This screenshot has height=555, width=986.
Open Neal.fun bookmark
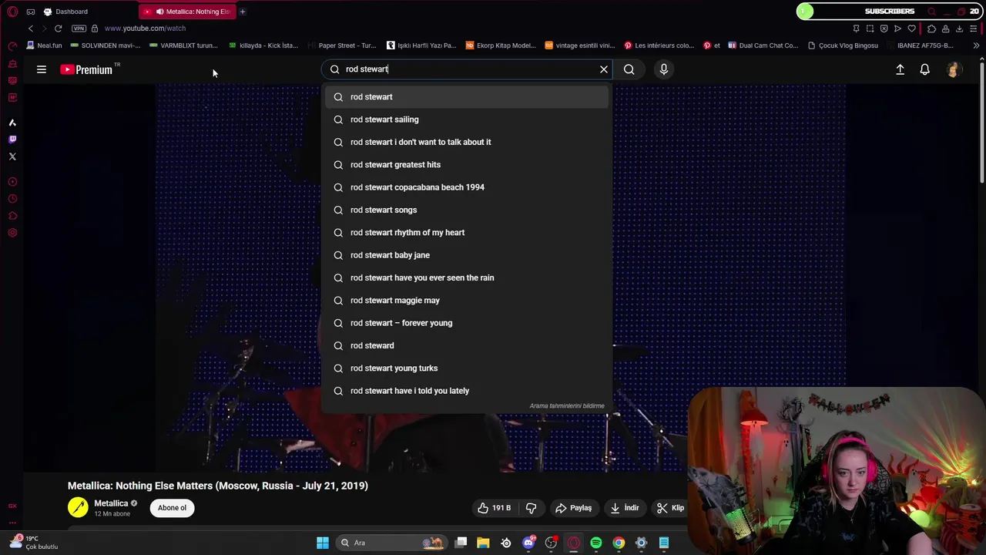click(x=44, y=45)
